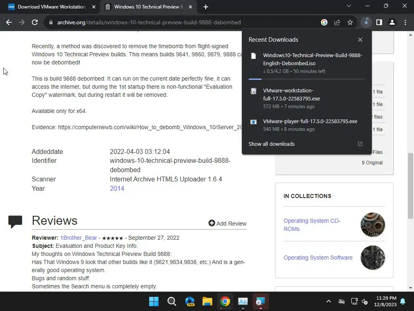Screen dimensions: 414x311
Task: Close the Download VMware Workstation tab
Action: [x=94, y=7]
